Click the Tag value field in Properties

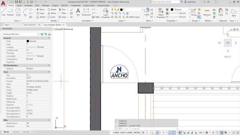(x=38, y=75)
